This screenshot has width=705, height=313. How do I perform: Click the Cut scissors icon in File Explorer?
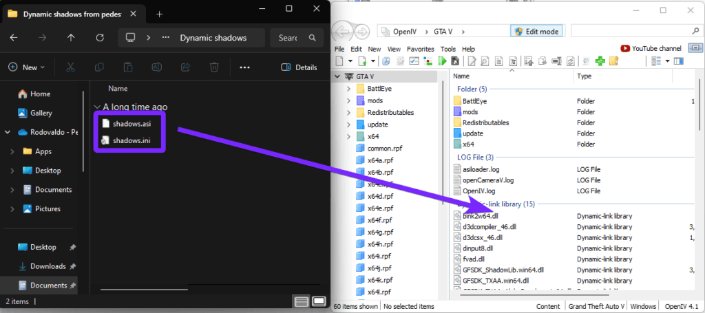point(70,67)
